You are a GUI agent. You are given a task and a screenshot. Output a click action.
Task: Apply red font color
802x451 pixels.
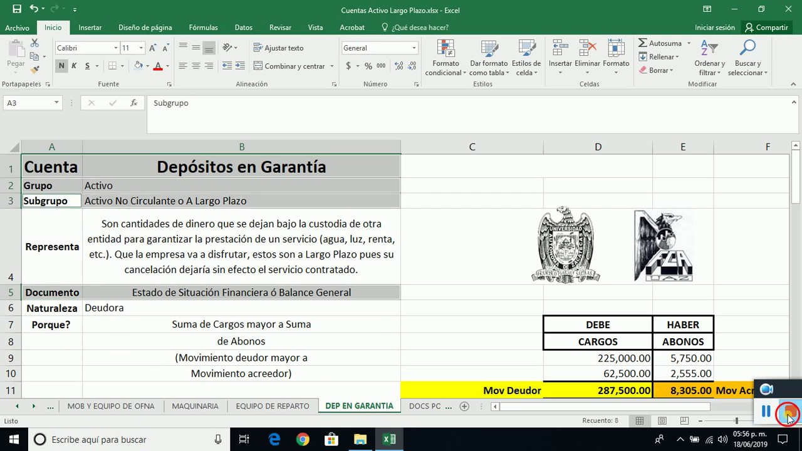click(158, 66)
